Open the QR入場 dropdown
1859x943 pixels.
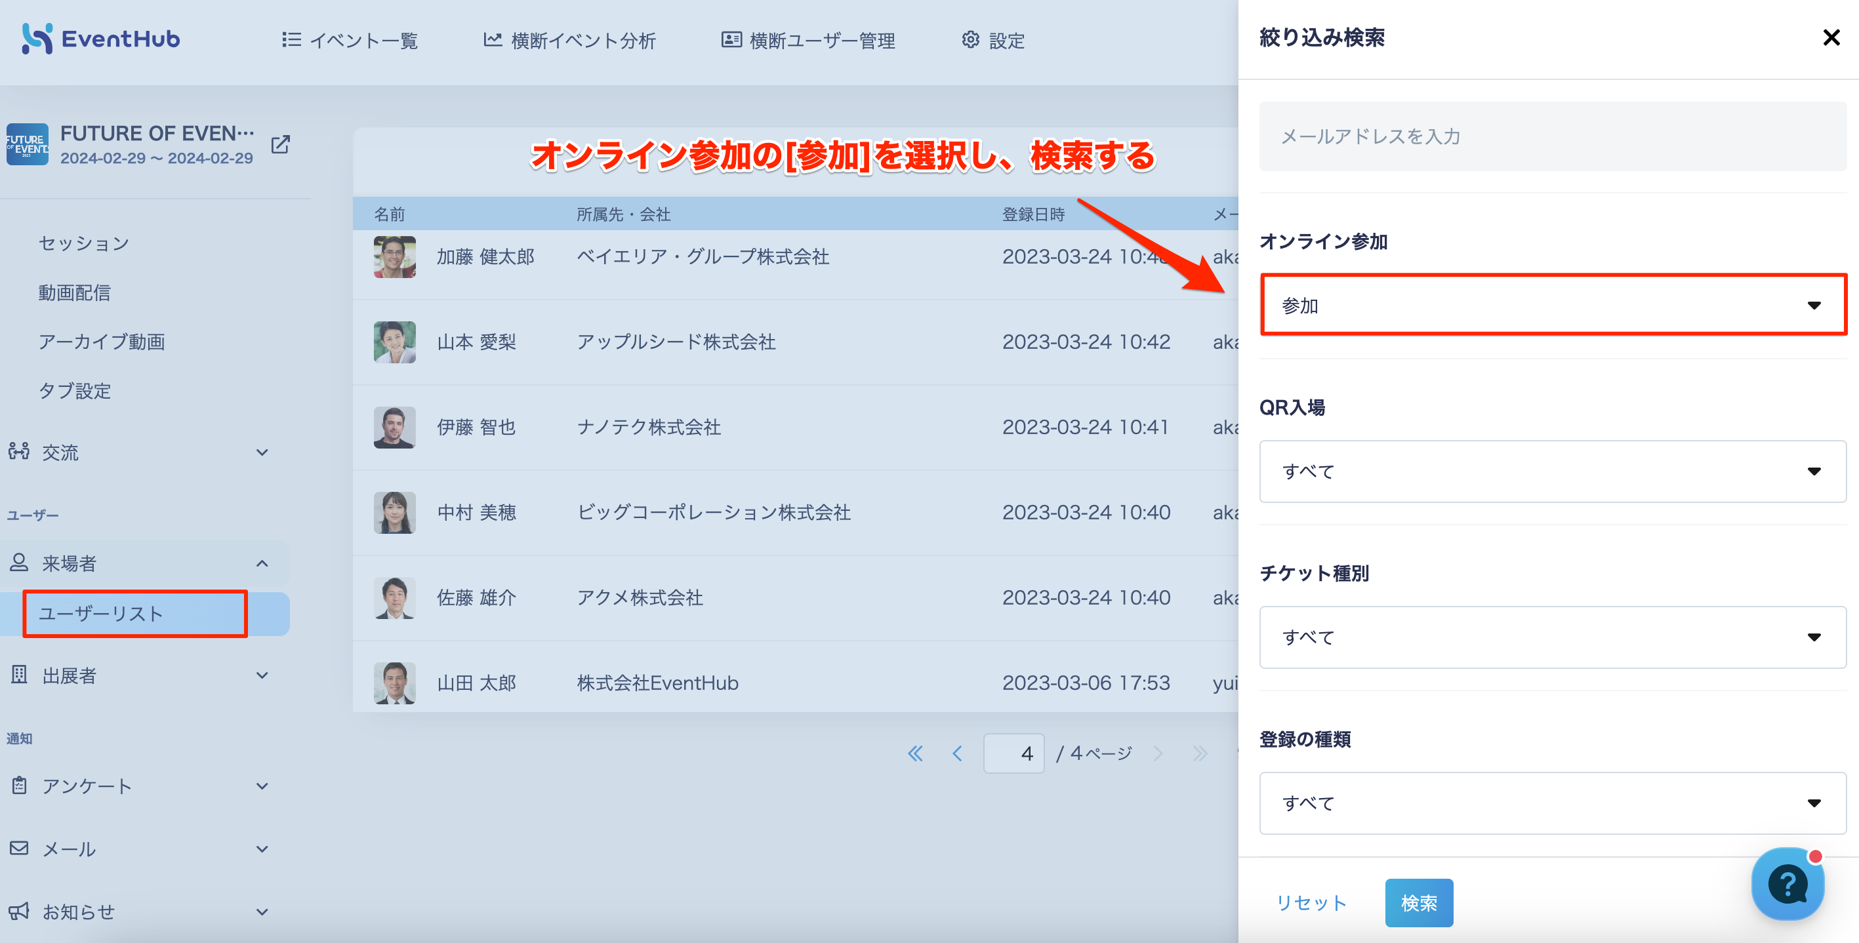[1552, 471]
